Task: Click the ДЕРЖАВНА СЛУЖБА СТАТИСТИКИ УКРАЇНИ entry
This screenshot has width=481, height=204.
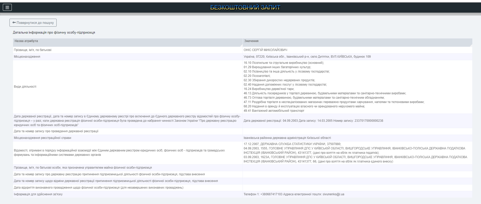Action: coord(292,144)
